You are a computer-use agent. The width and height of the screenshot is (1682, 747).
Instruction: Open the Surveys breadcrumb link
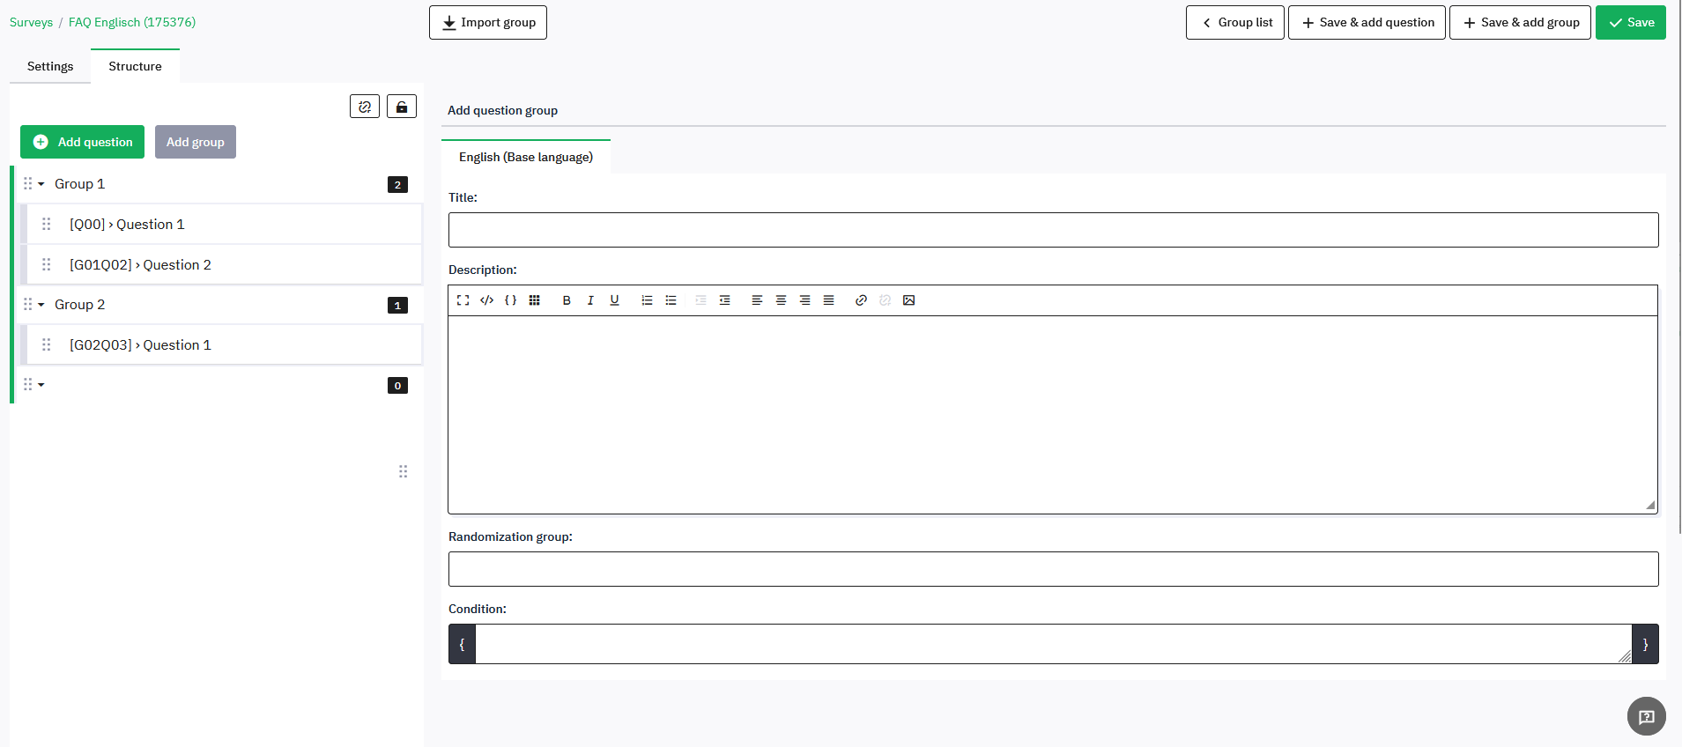31,22
